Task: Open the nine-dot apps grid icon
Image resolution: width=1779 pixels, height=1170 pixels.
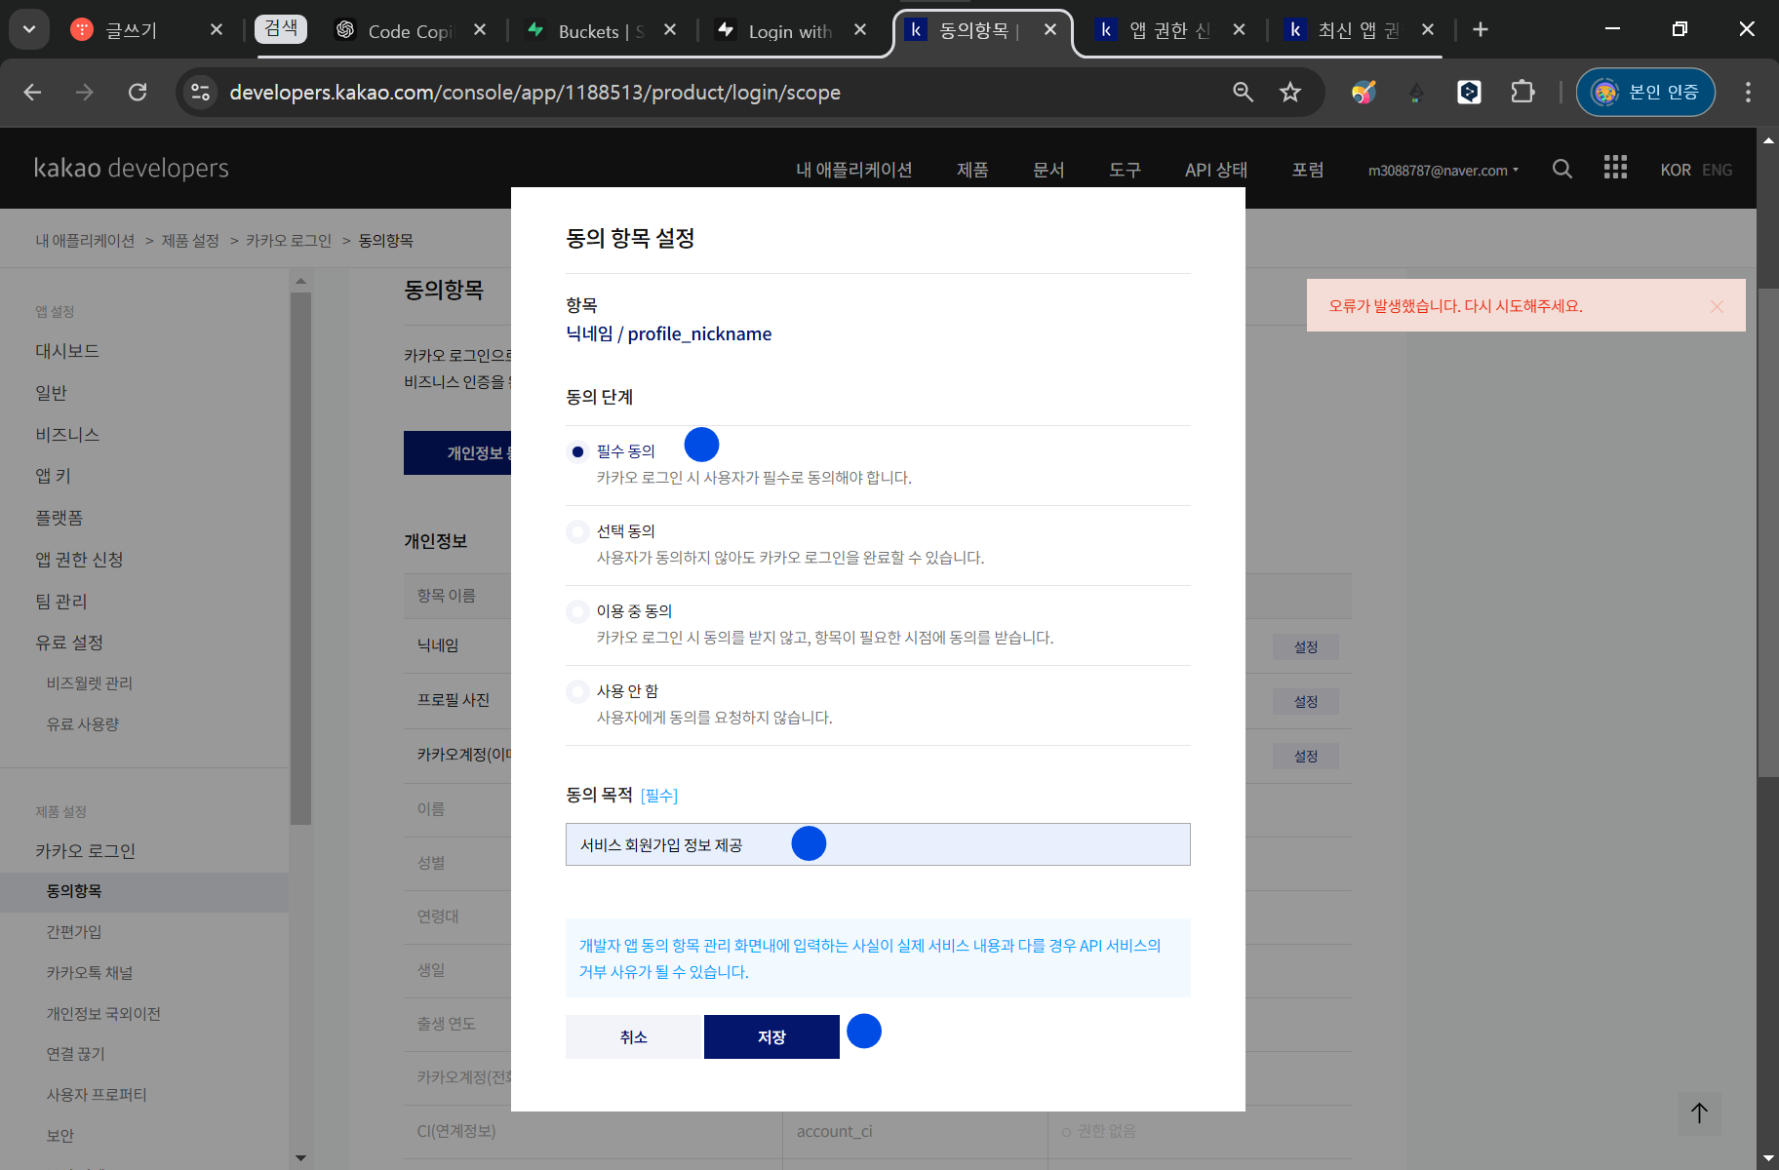Action: [x=1615, y=168]
